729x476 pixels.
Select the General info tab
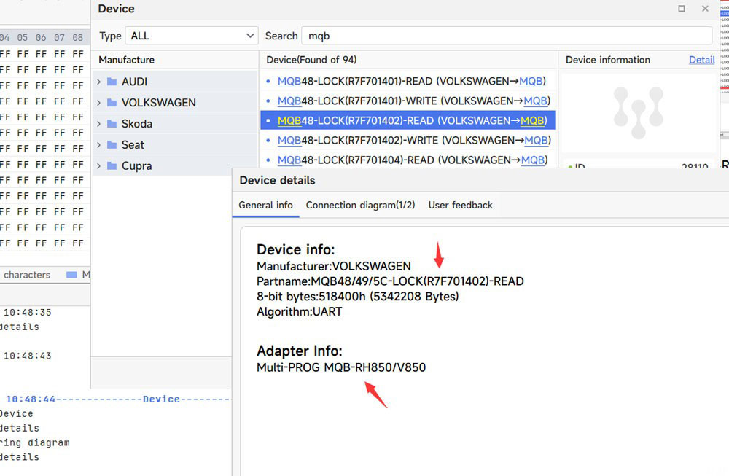[265, 206]
